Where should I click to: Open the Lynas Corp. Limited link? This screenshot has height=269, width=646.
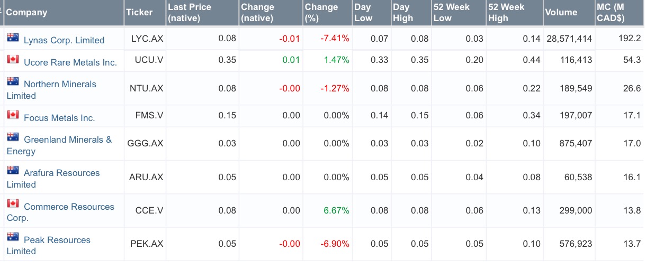(64, 40)
